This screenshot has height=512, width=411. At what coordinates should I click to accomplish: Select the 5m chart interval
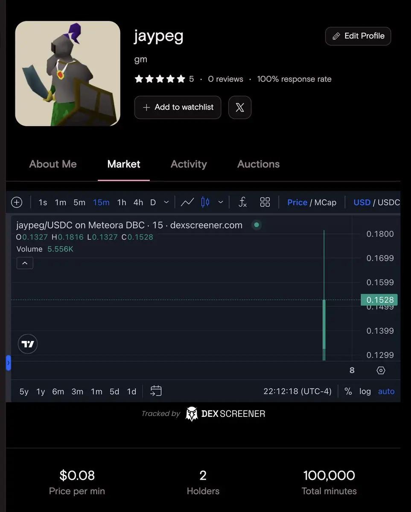[79, 203]
